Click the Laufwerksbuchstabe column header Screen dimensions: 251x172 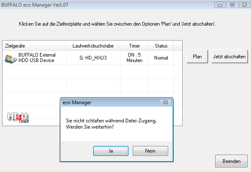coord(93,46)
